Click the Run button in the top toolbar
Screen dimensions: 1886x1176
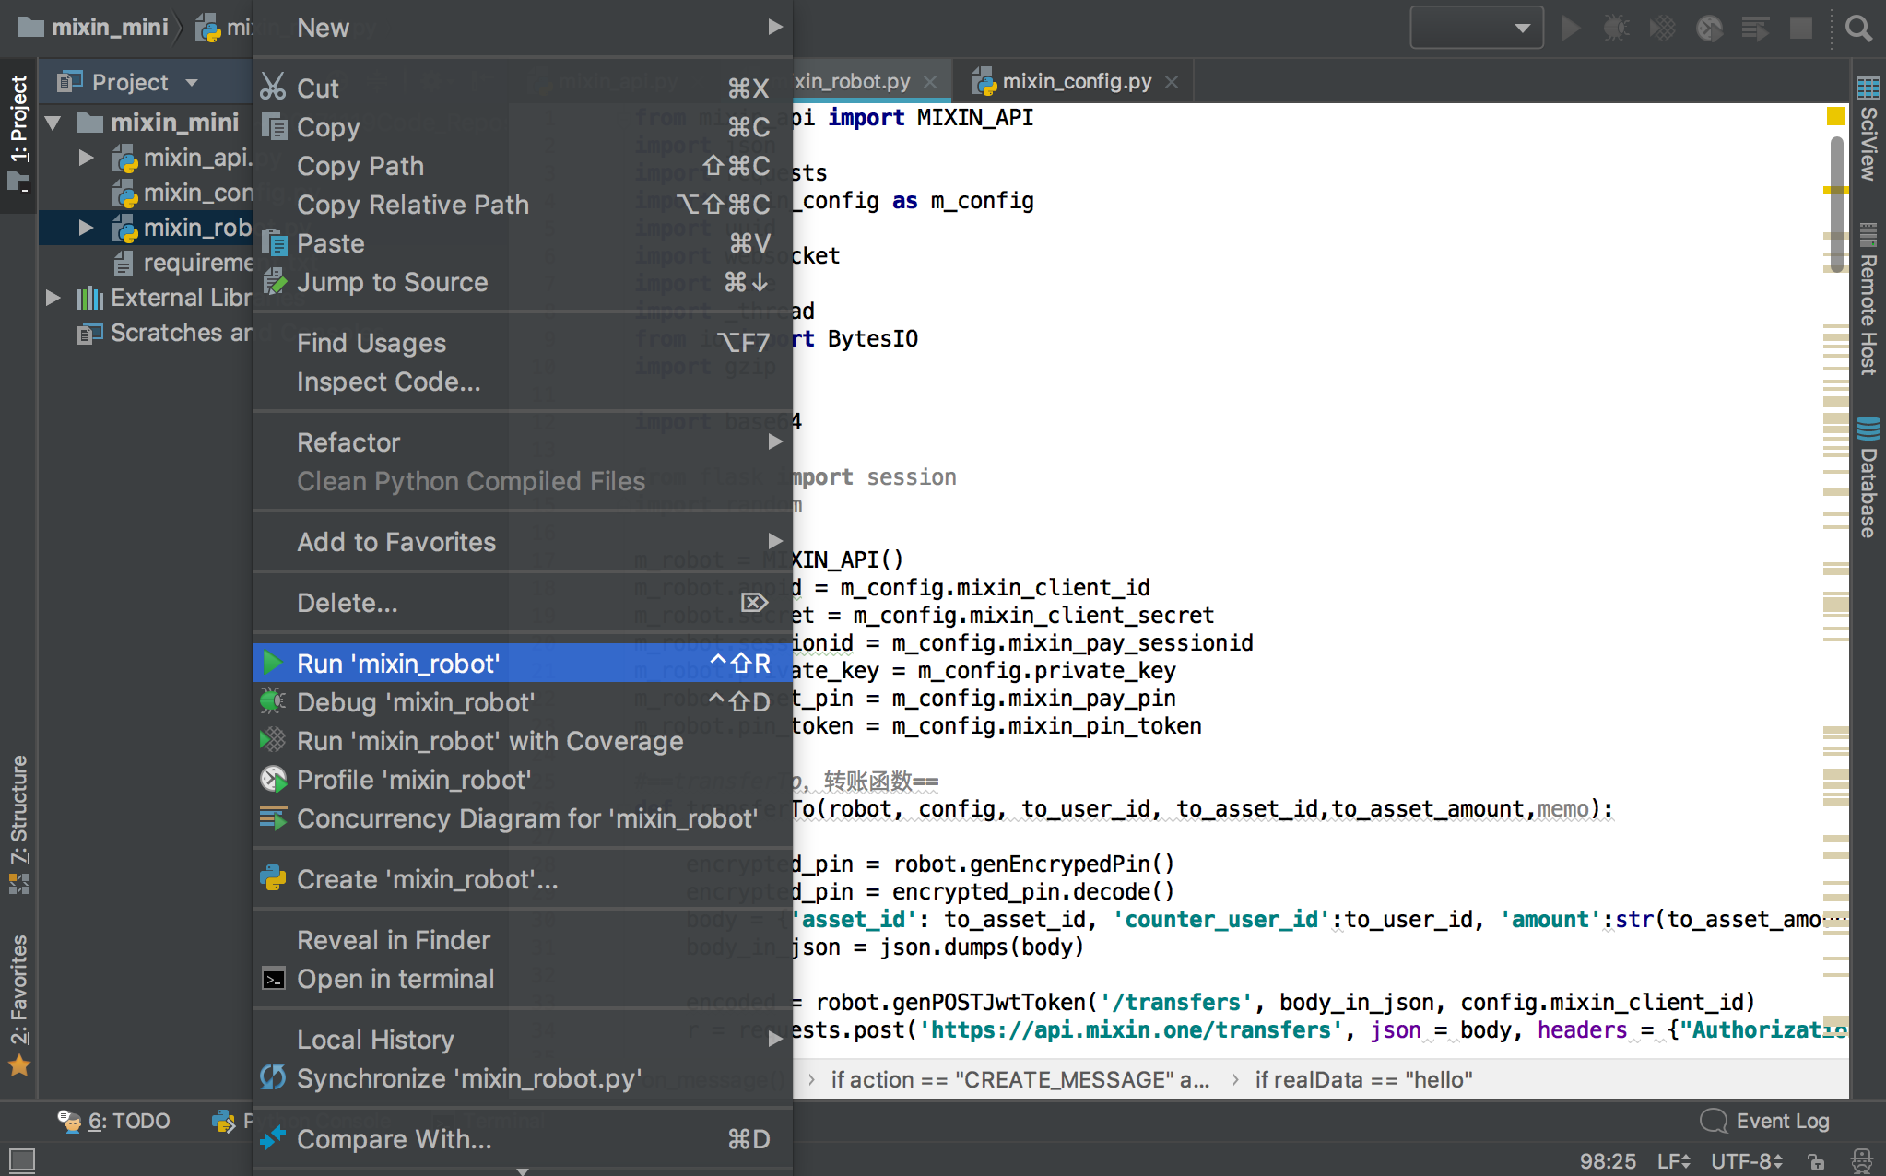coord(1570,28)
